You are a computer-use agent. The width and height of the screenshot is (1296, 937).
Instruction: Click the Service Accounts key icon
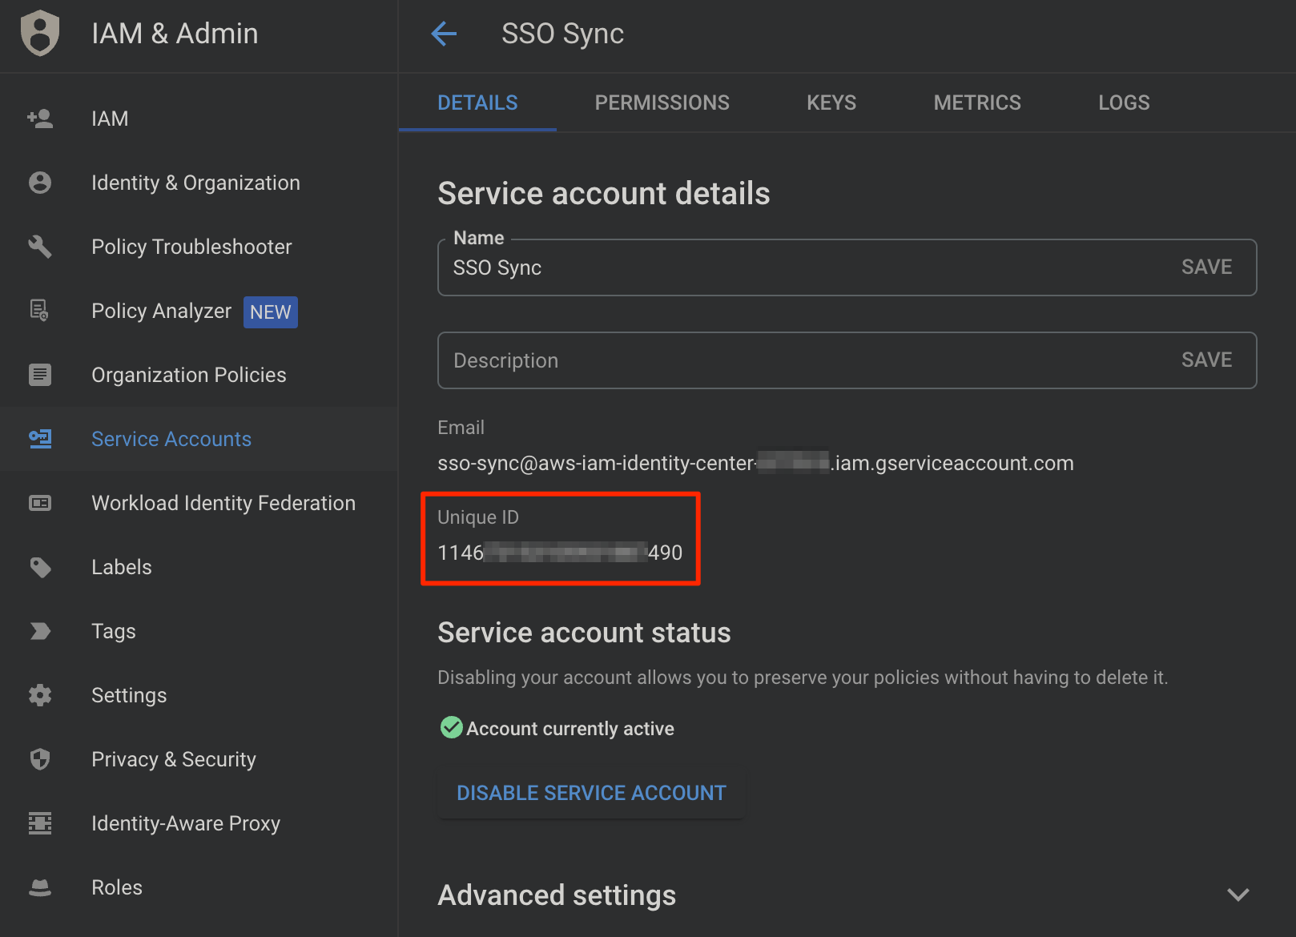tap(40, 439)
